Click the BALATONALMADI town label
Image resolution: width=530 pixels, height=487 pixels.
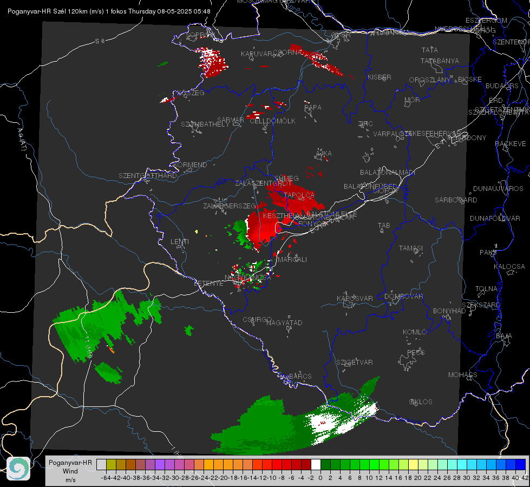coord(388,173)
